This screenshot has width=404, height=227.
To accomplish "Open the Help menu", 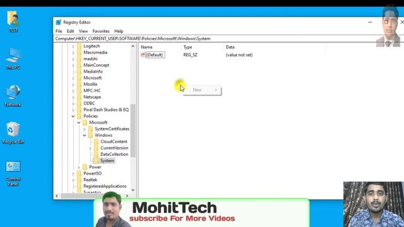I will 119,31.
